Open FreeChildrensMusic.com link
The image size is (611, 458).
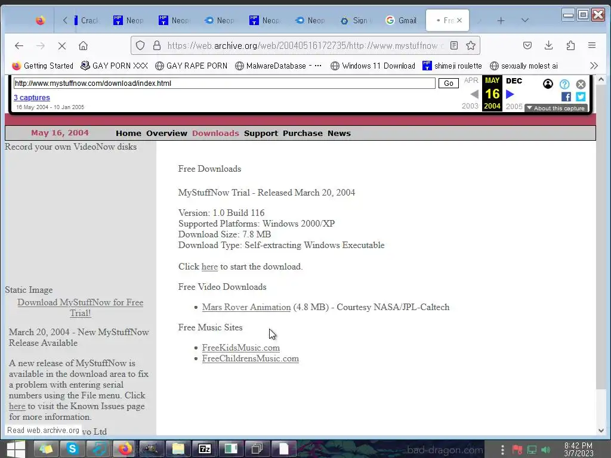pos(251,358)
